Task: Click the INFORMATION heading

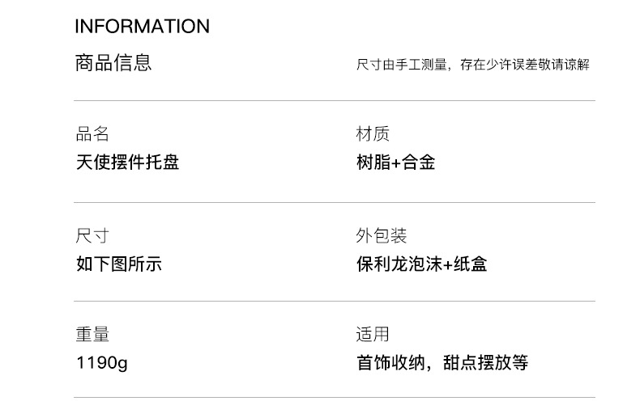Action: (142, 27)
